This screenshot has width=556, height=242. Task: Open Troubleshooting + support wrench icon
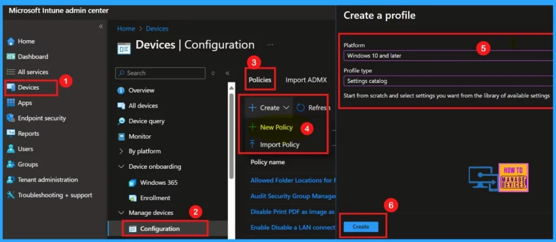[11, 195]
